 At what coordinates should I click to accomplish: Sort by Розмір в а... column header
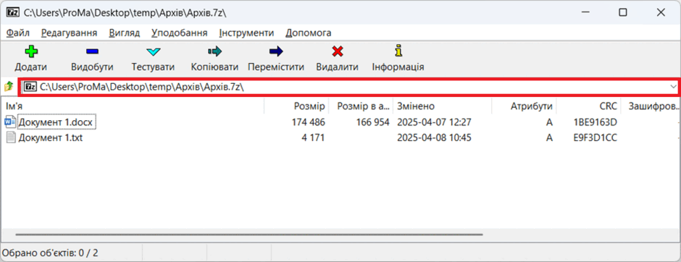(x=361, y=106)
